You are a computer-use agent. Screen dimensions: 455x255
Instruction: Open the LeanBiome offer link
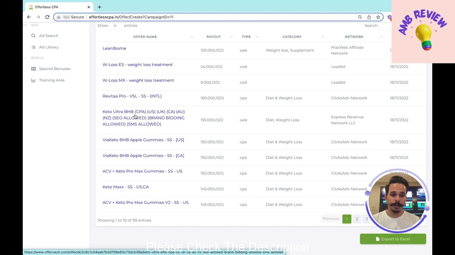tap(114, 48)
